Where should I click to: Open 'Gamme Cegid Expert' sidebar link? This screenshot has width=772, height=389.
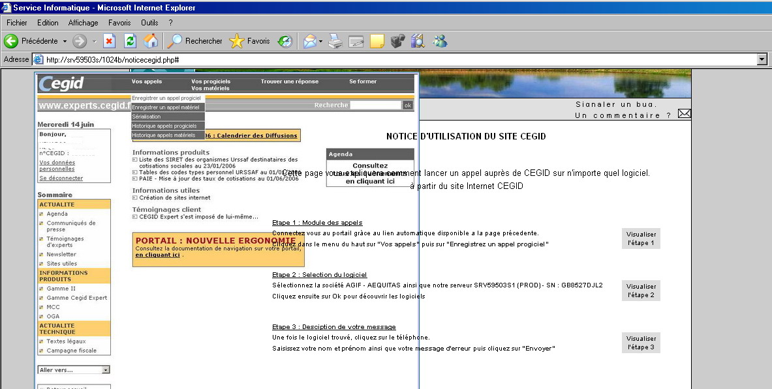point(77,298)
